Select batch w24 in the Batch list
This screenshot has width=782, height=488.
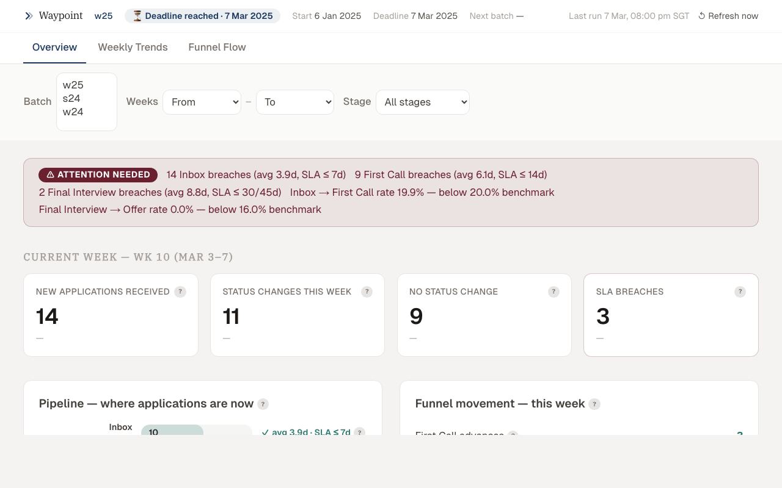click(x=72, y=112)
